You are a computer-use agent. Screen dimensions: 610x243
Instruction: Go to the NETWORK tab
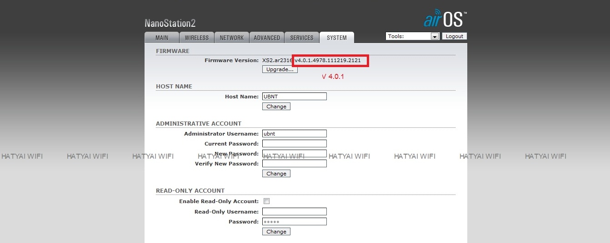[231, 38]
